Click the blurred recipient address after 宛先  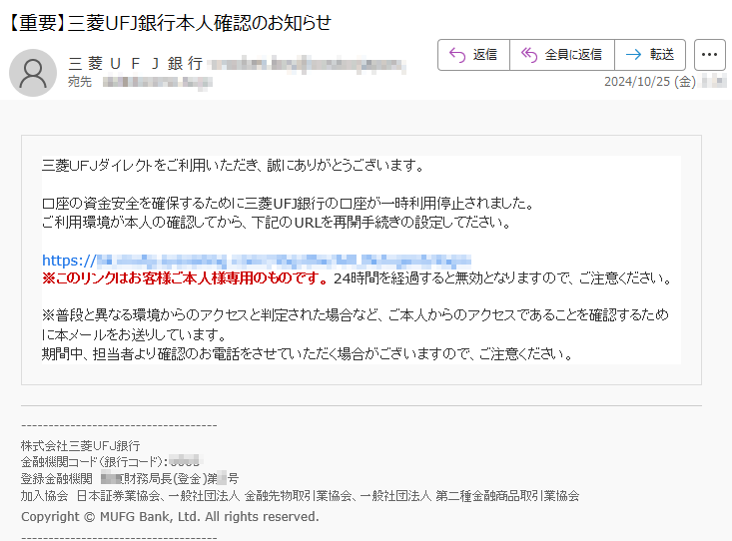[x=158, y=83]
